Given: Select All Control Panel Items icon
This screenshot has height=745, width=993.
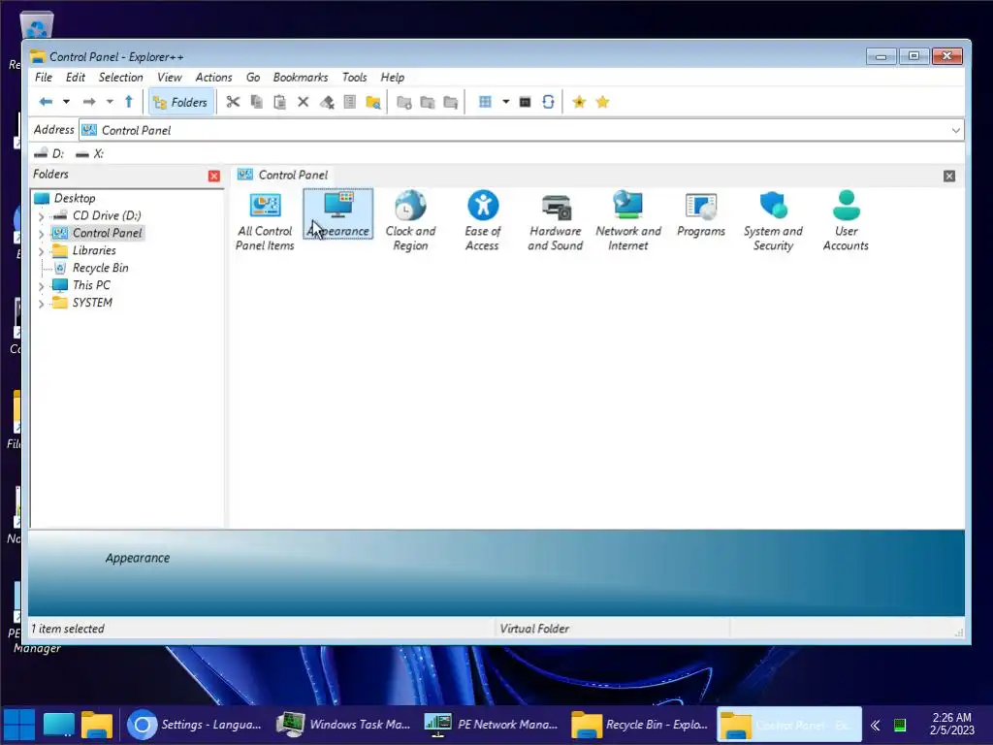Looking at the screenshot, I should (x=265, y=221).
